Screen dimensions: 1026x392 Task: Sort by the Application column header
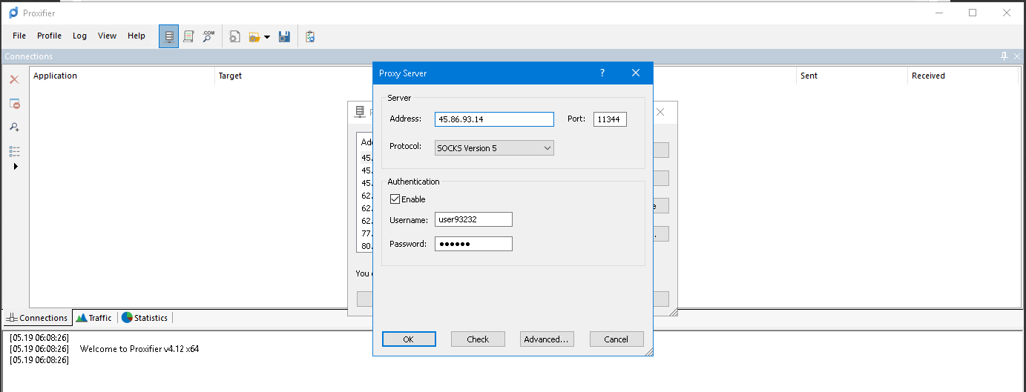(x=122, y=76)
